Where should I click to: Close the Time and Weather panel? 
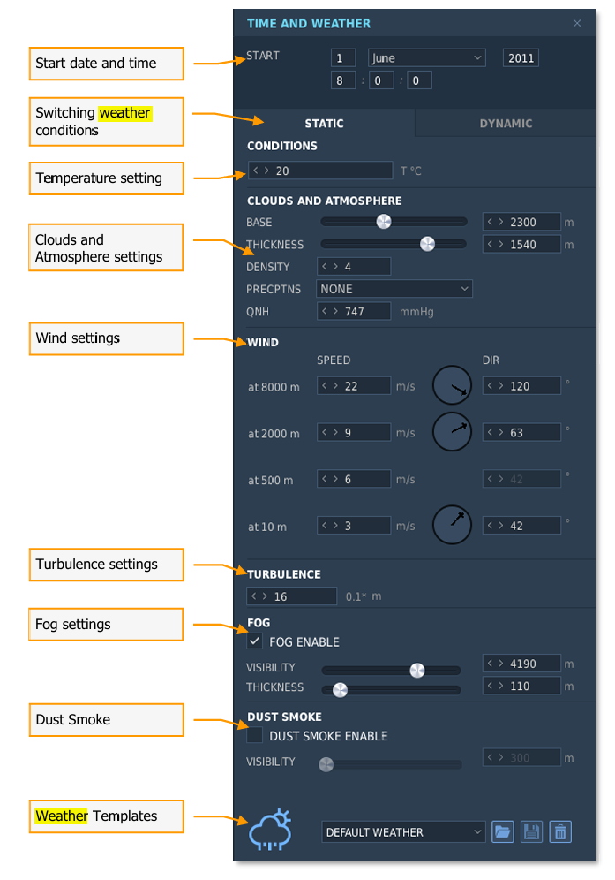coord(577,23)
